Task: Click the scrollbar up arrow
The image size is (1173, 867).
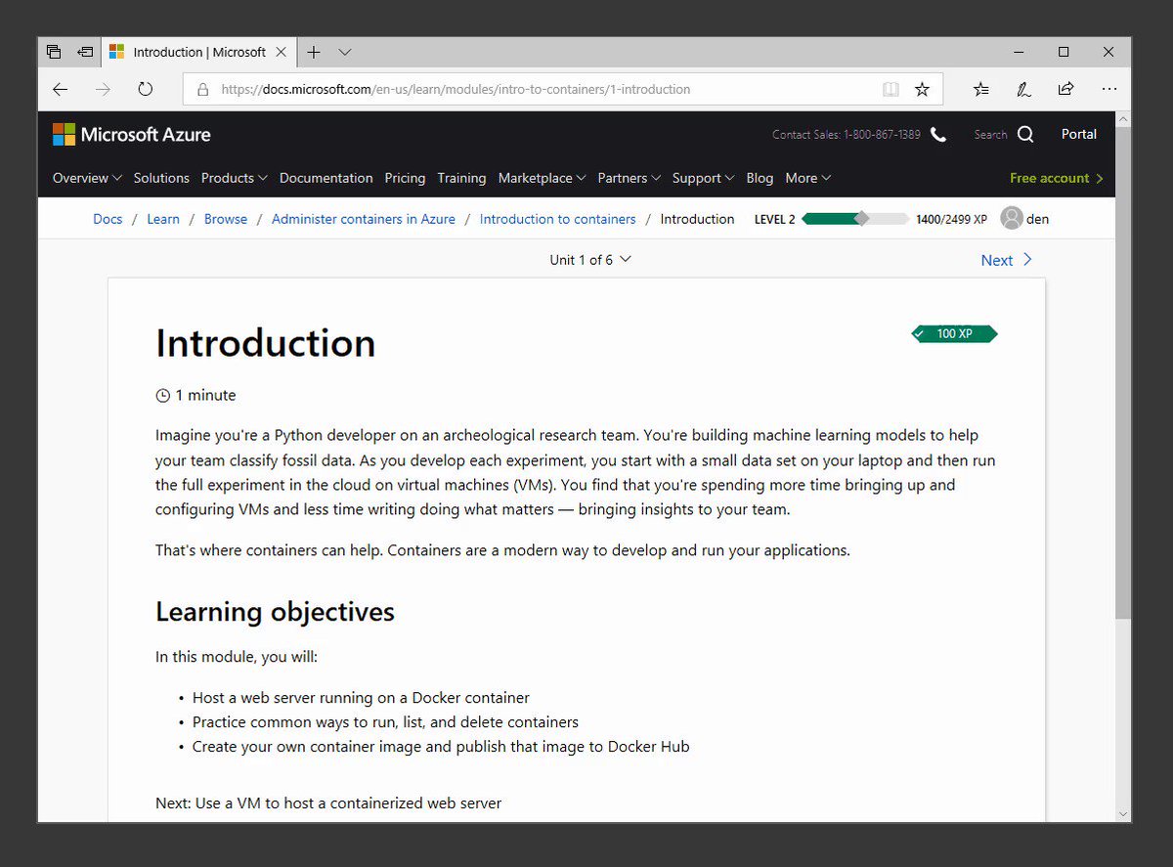Action: coord(1123,119)
